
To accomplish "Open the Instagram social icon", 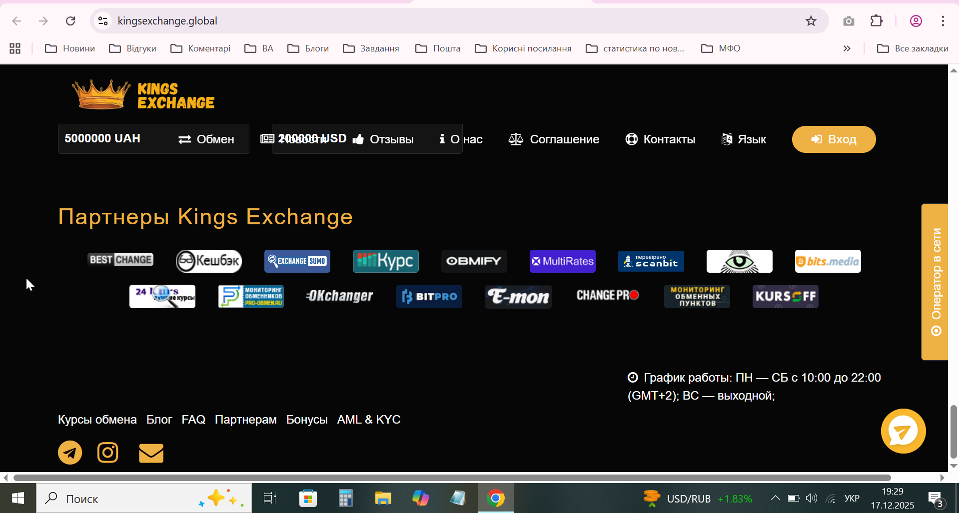I will coord(108,453).
